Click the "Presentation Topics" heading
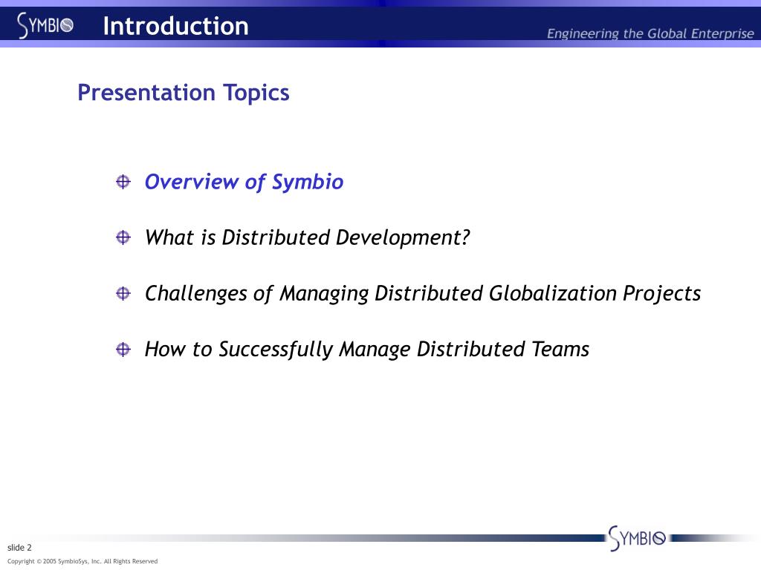This screenshot has height=570, width=761. click(184, 93)
